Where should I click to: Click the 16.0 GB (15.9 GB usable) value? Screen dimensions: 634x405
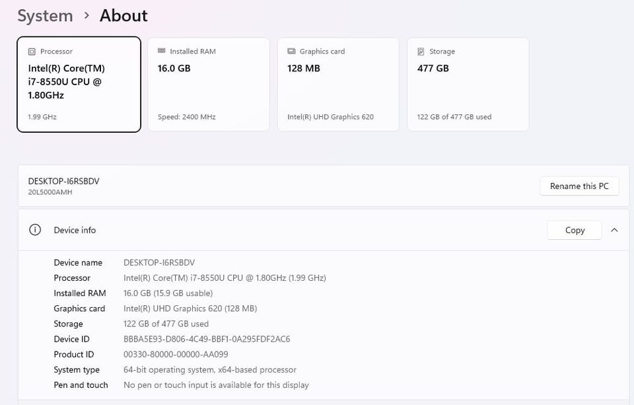tap(168, 293)
